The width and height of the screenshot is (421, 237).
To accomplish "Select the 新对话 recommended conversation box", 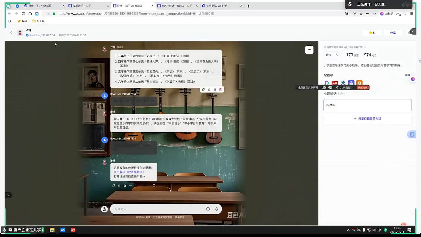I will point(367,105).
